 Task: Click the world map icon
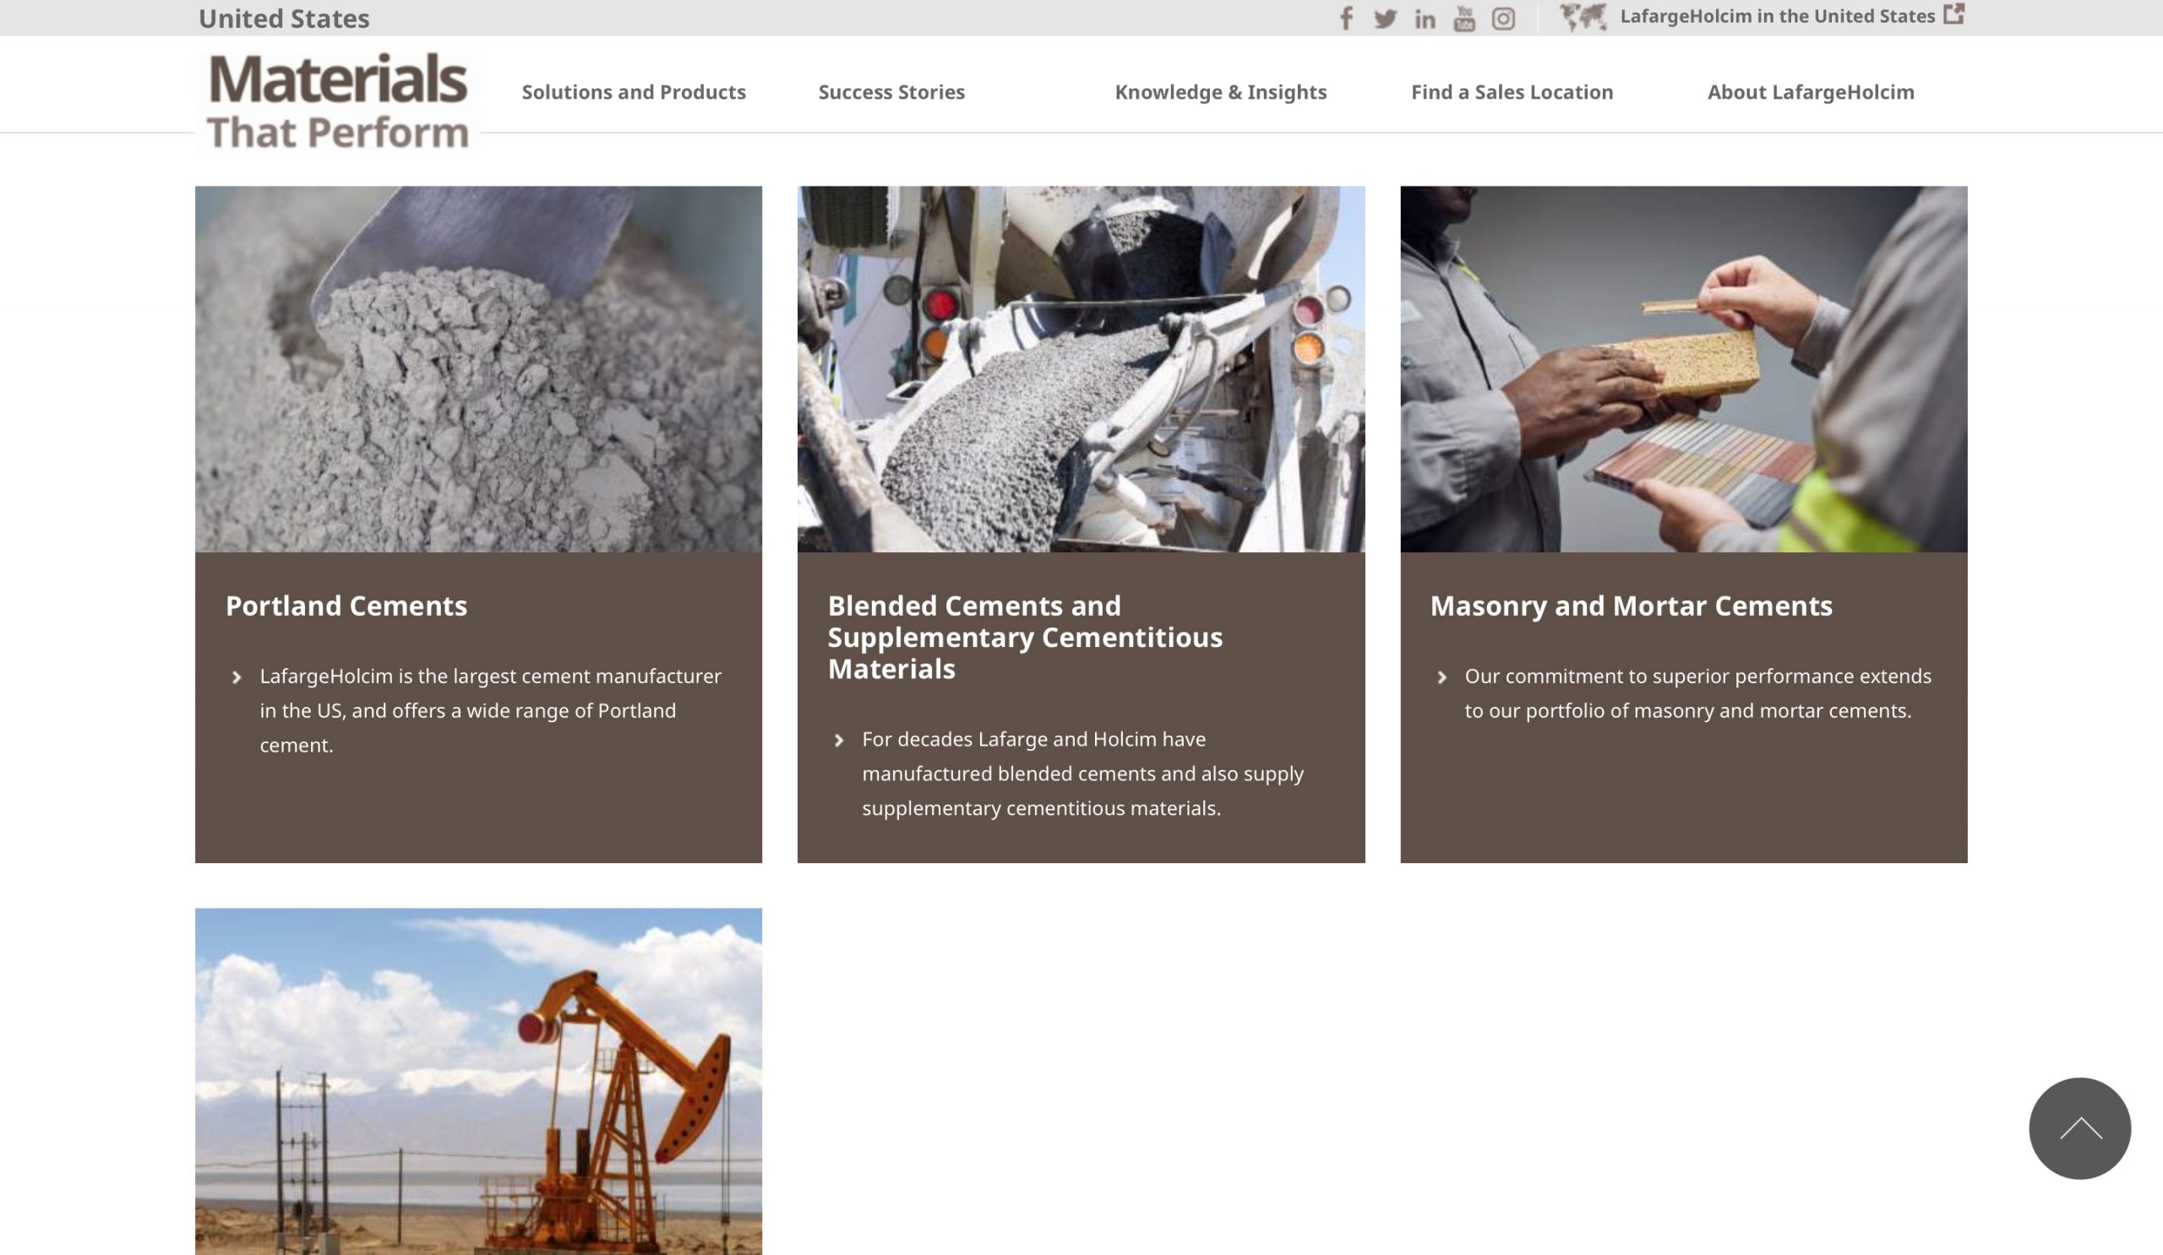pyautogui.click(x=1582, y=17)
